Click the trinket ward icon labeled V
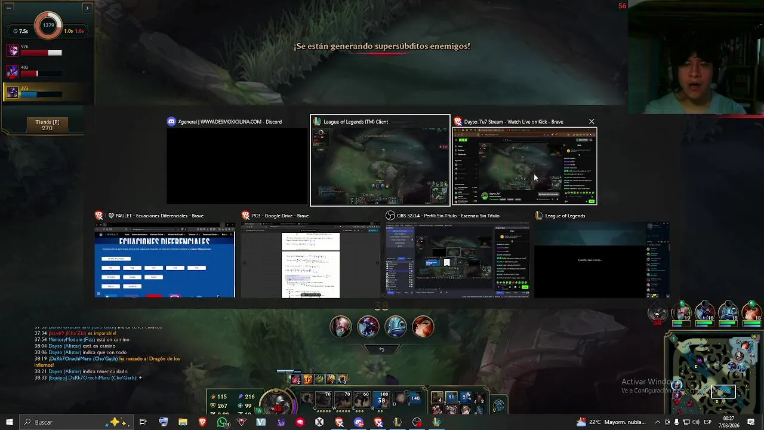The height and width of the screenshot is (430, 764). [499, 406]
